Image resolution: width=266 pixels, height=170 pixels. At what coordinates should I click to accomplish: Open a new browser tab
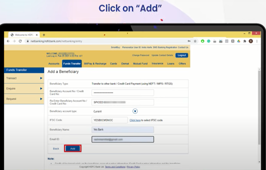[44, 35]
